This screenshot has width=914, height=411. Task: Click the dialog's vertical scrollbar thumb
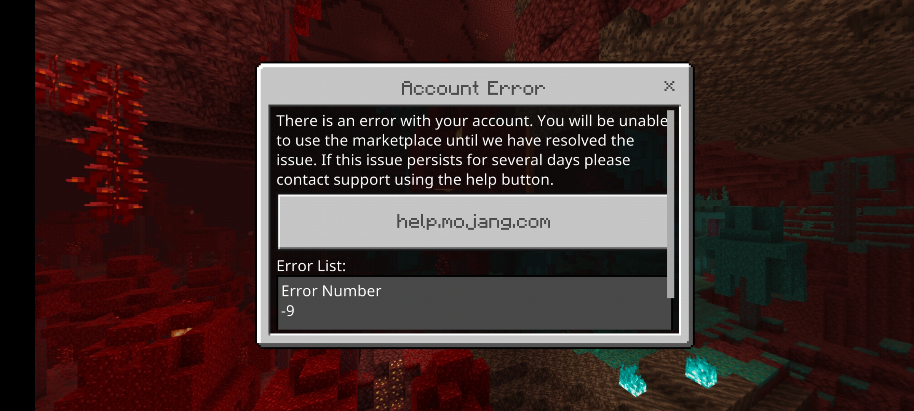tap(671, 204)
